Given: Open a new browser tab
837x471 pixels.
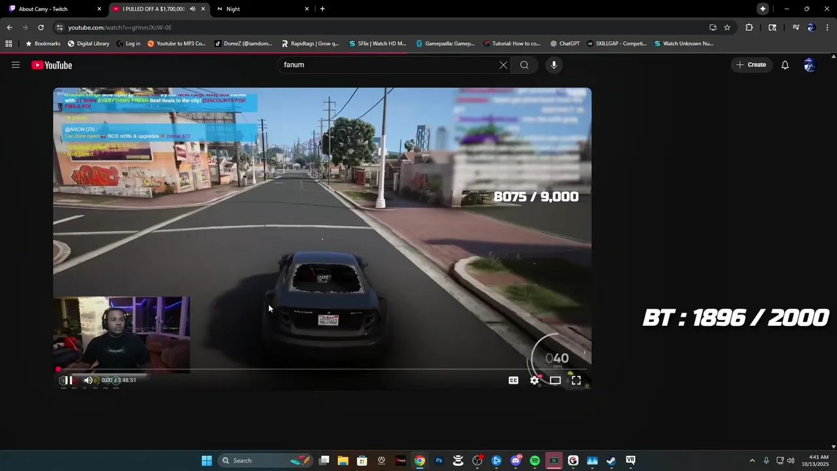Looking at the screenshot, I should point(322,9).
